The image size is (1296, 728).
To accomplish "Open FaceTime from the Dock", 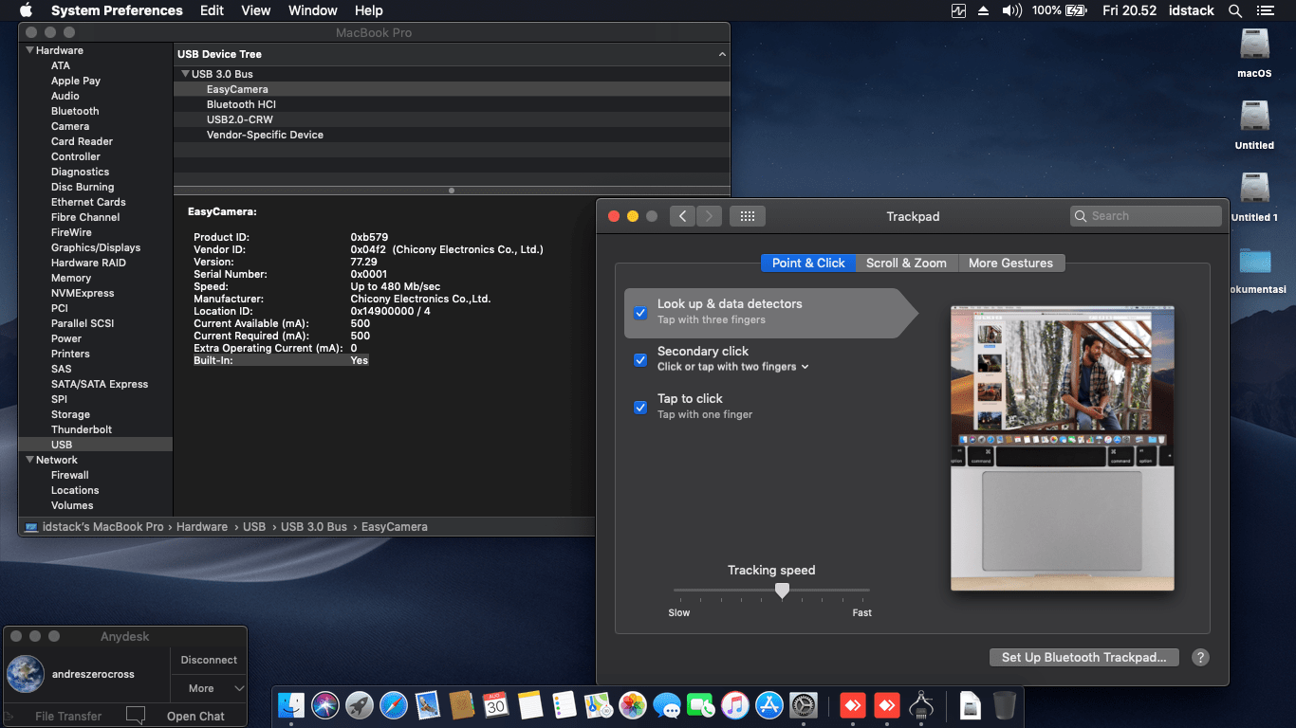I will pos(701,705).
